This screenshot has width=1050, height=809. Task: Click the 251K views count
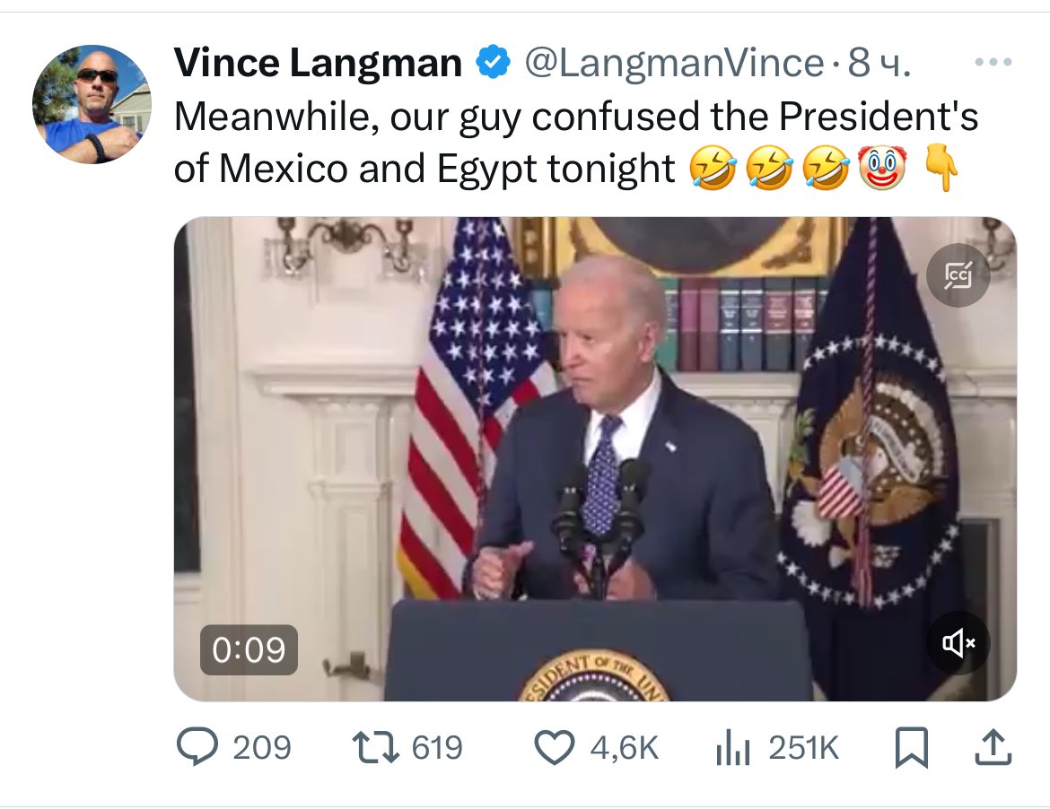(803, 748)
